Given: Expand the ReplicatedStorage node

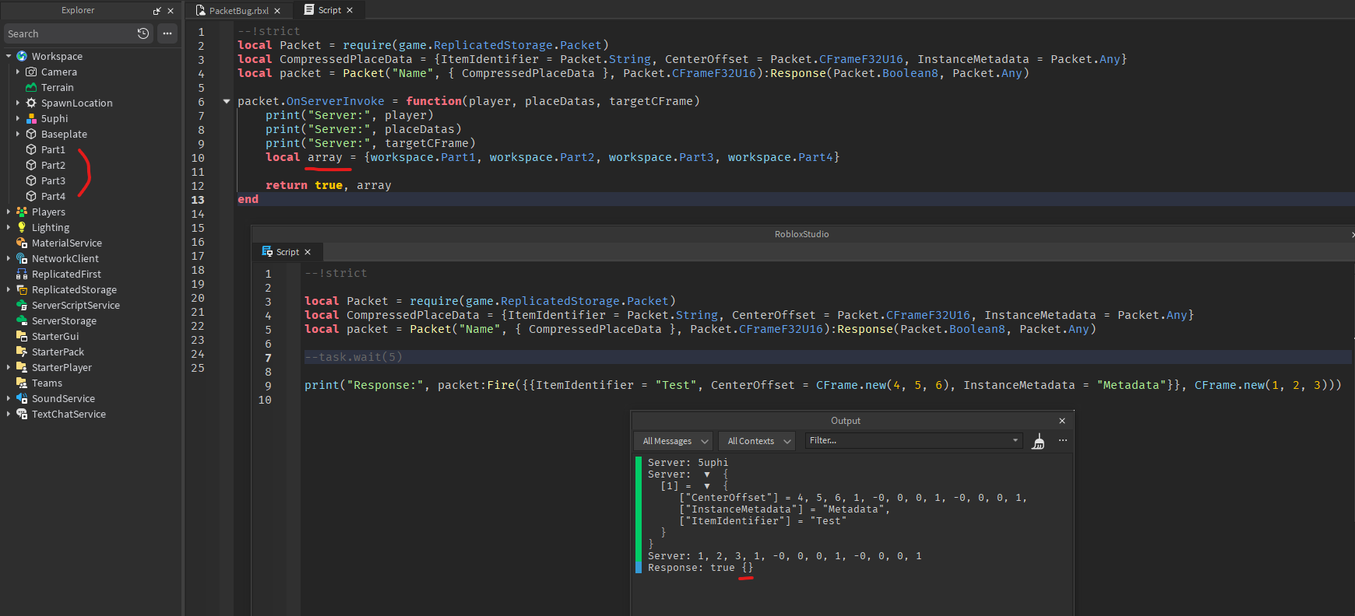Looking at the screenshot, I should (9, 289).
